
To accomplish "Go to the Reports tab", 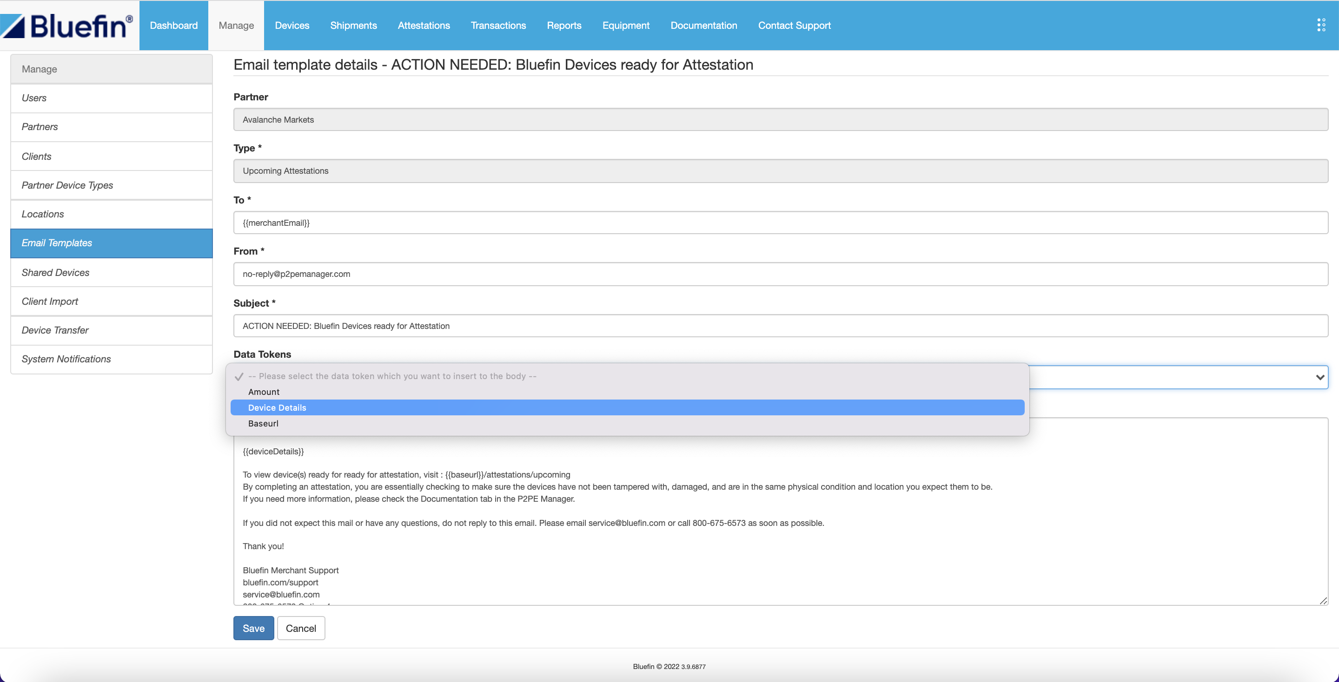I will point(564,26).
